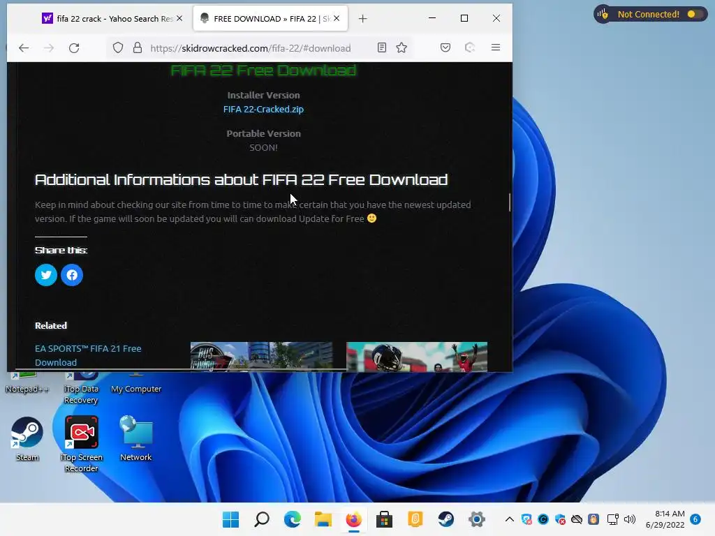Screen dimensions: 715x536
Task: Reload the current page
Action: (74, 48)
